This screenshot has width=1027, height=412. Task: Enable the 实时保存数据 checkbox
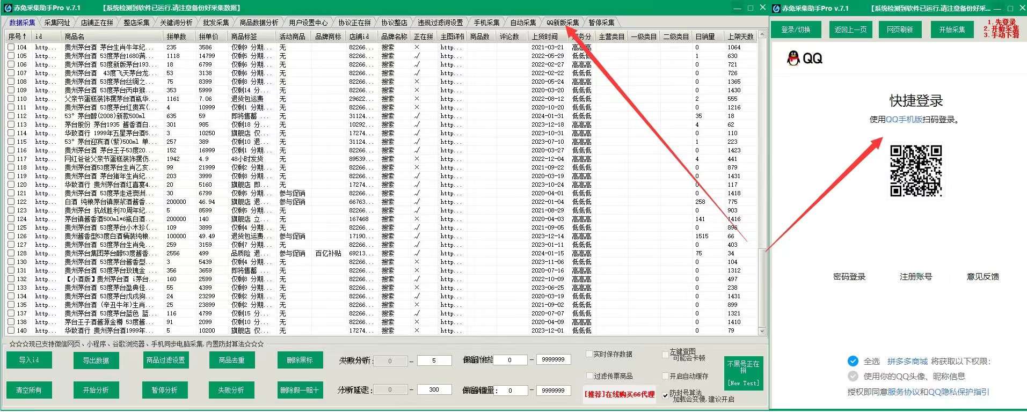tap(589, 354)
